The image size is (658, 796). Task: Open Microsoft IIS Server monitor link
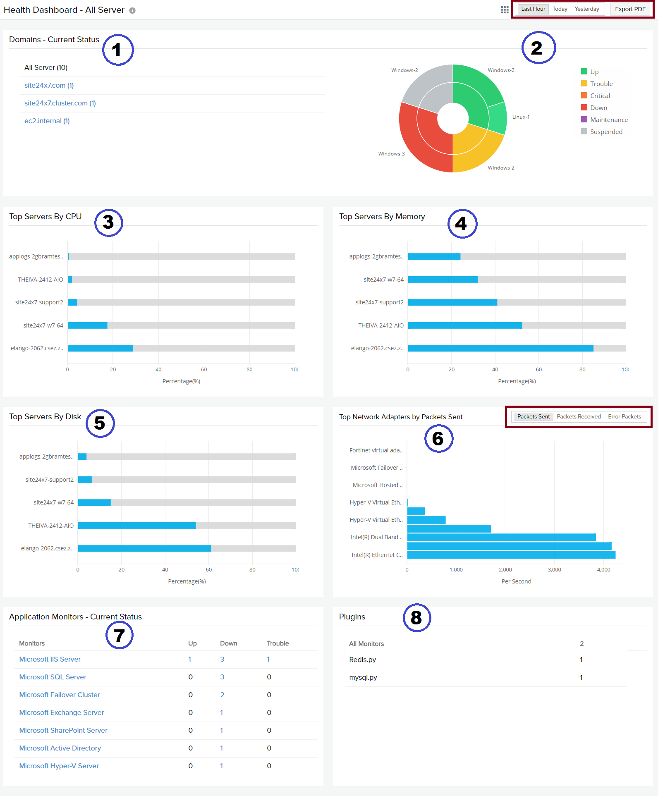pos(50,660)
